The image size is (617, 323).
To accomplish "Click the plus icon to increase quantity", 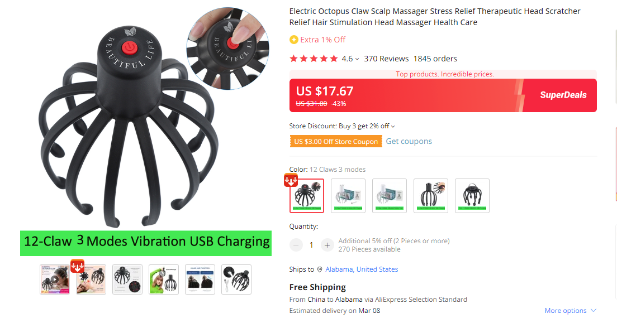I will 327,245.
